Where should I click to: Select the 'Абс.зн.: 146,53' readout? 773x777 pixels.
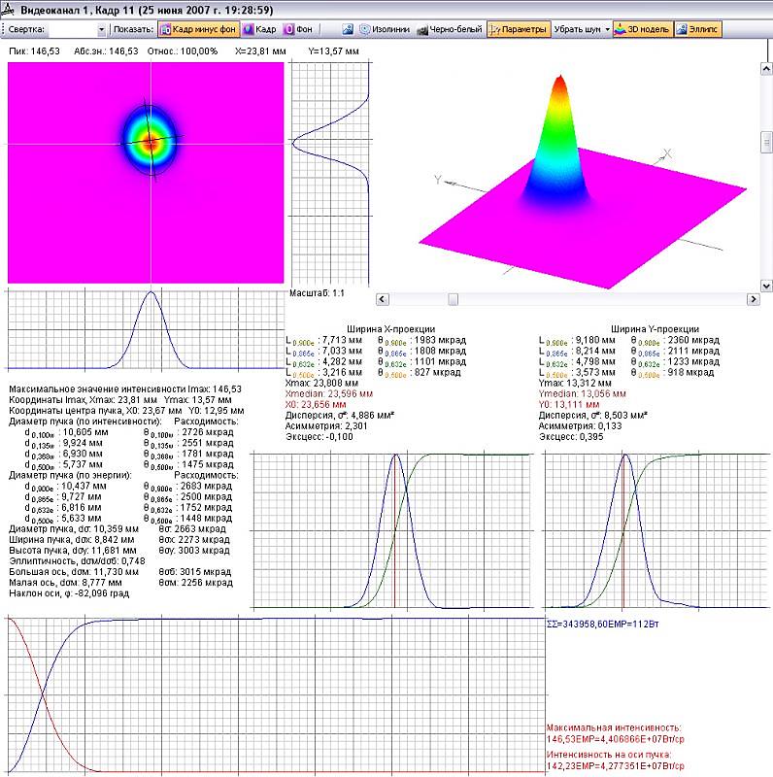coord(106,51)
